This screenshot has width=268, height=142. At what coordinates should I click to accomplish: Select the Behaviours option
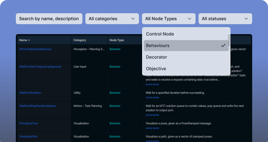pyautogui.click(x=186, y=45)
